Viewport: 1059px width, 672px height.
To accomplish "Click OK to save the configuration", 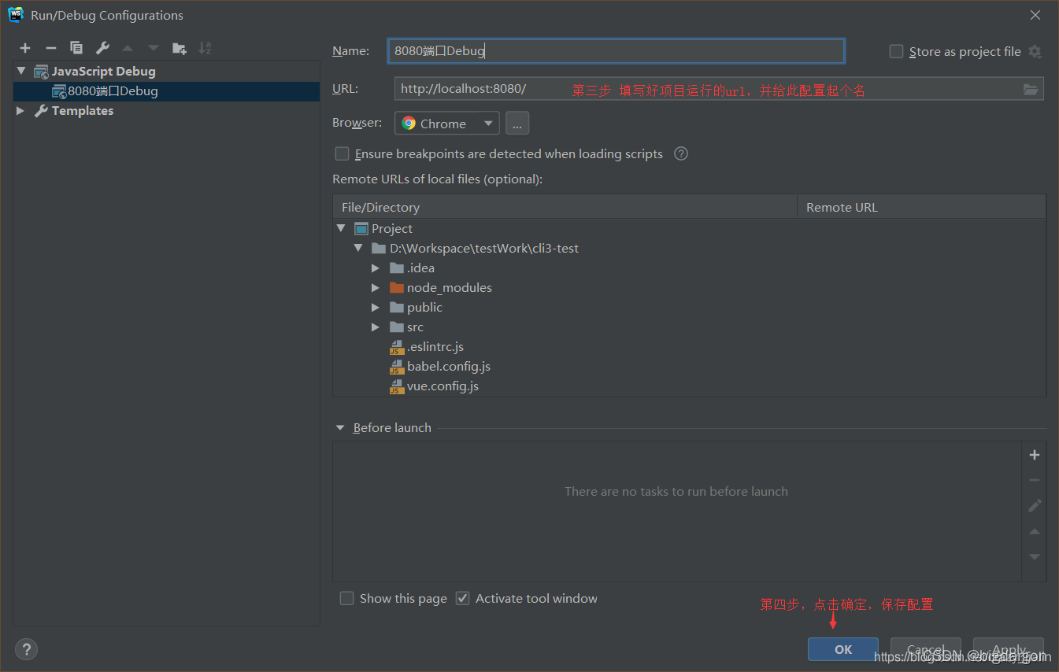I will pos(842,649).
